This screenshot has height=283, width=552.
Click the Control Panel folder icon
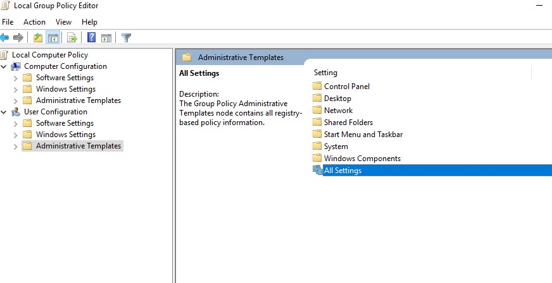pyautogui.click(x=317, y=86)
